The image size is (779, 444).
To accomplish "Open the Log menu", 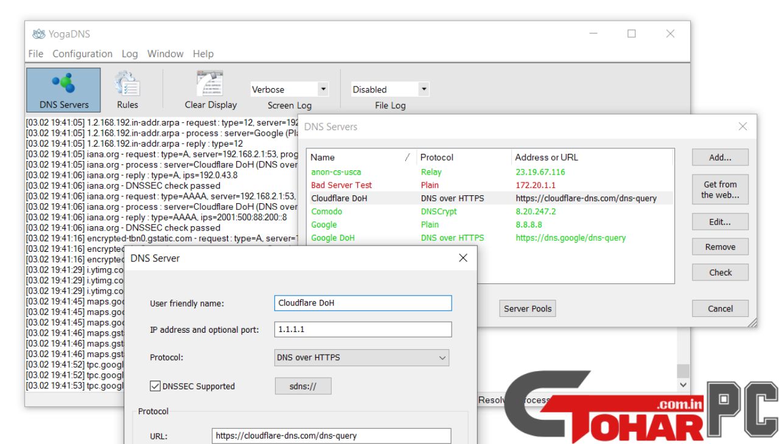I will (130, 54).
